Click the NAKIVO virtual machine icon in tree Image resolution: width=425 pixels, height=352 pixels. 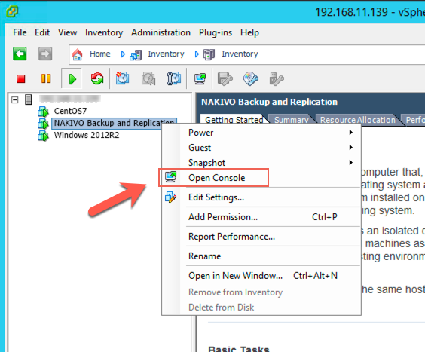click(x=43, y=124)
